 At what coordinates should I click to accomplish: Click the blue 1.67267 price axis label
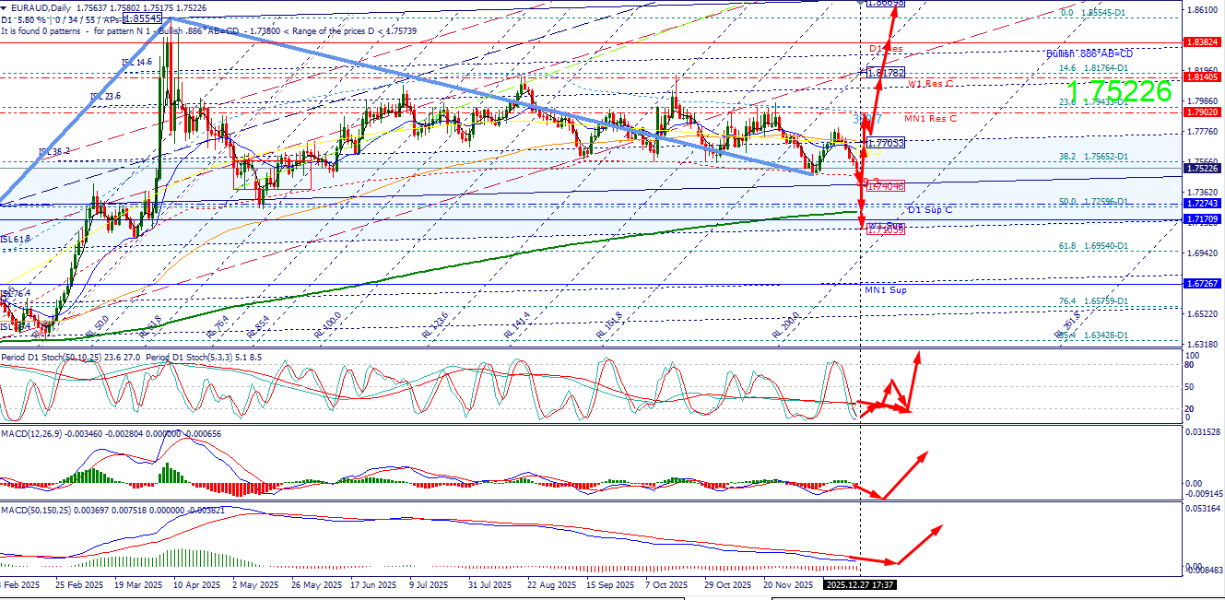(x=1203, y=285)
